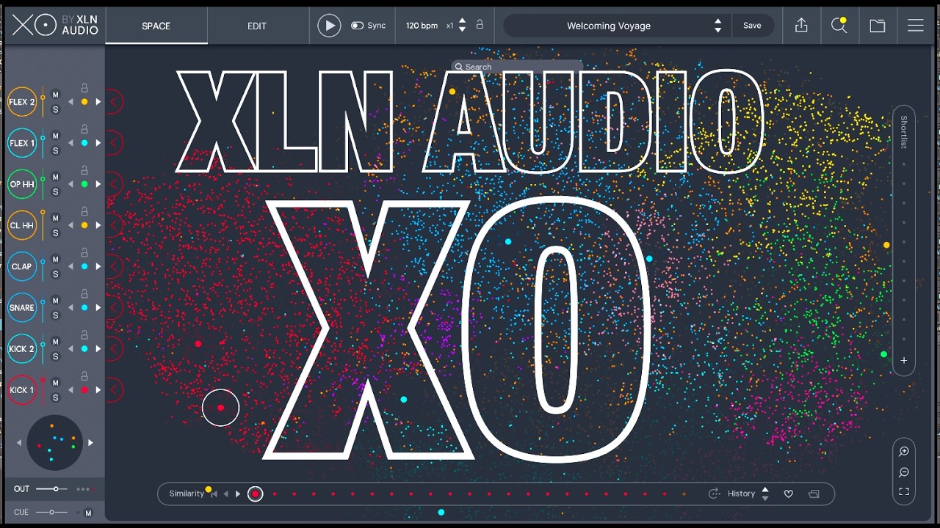Select the KICK 2 channel pad
Image resolution: width=940 pixels, height=528 pixels.
pyautogui.click(x=22, y=349)
